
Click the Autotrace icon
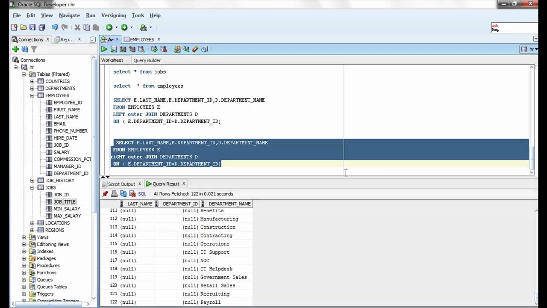[132, 49]
